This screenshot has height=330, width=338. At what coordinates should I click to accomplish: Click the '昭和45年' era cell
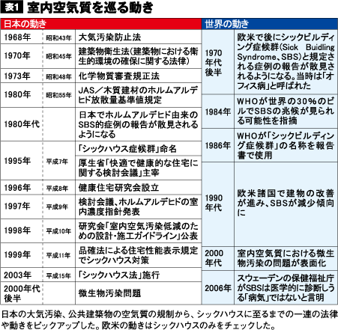point(59,56)
